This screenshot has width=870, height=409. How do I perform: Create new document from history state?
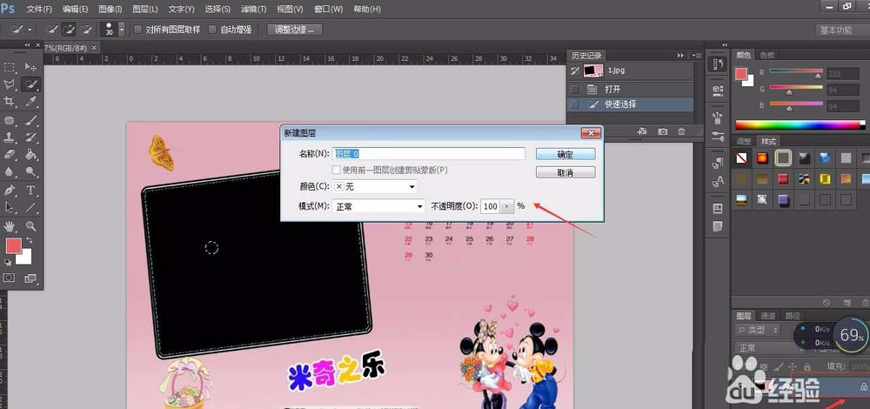coord(642,131)
